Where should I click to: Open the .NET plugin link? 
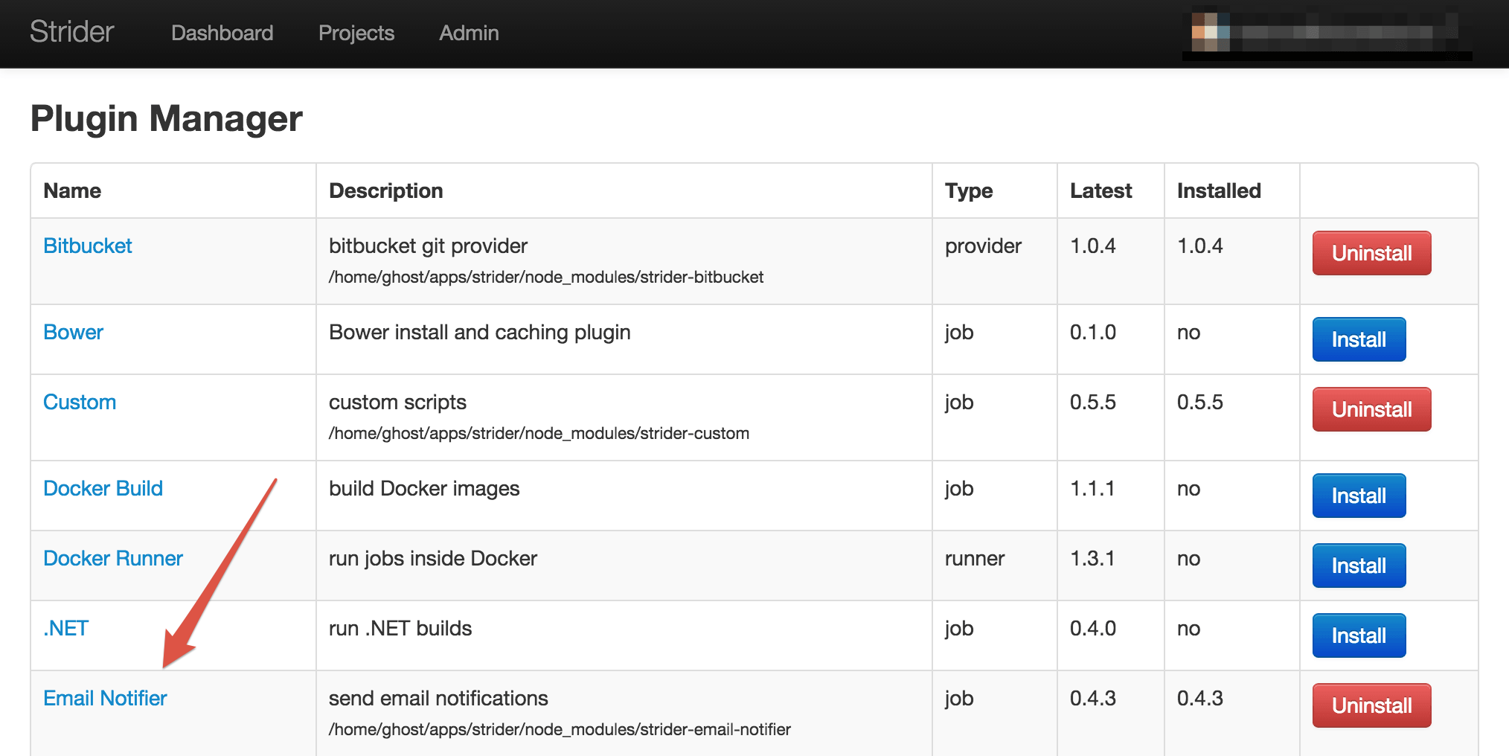click(66, 628)
